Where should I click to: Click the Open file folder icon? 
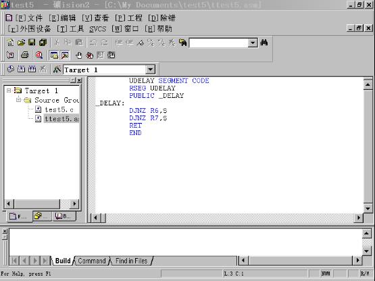coord(21,43)
